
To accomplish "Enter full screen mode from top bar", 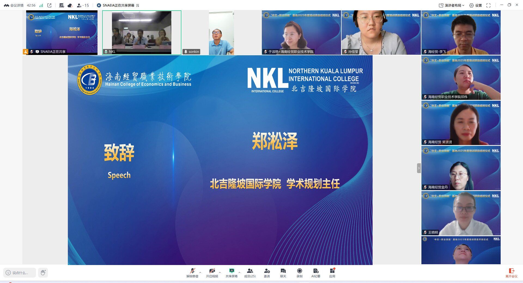I will point(488,5).
